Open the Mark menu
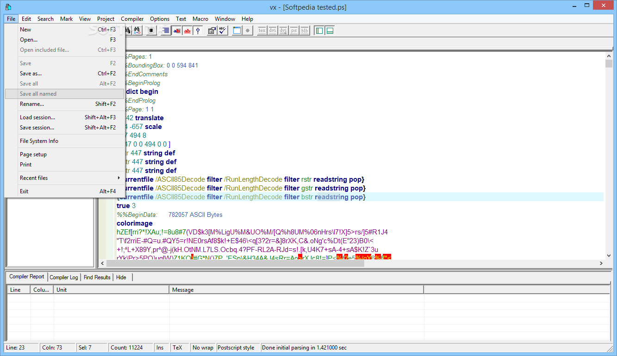Screen dimensions: 617x356 coord(66,19)
